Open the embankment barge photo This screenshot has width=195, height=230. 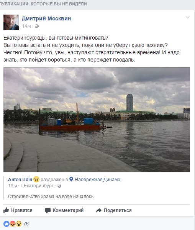tap(97, 120)
